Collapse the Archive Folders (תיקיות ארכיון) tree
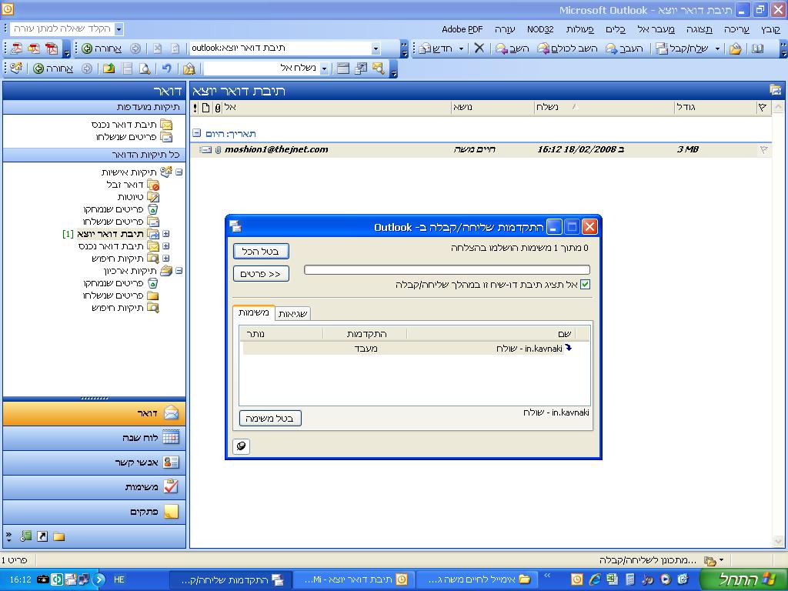The image size is (788, 591). (x=179, y=271)
